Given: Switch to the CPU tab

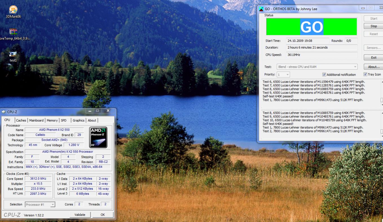Looking at the screenshot, I should [x=7, y=120].
